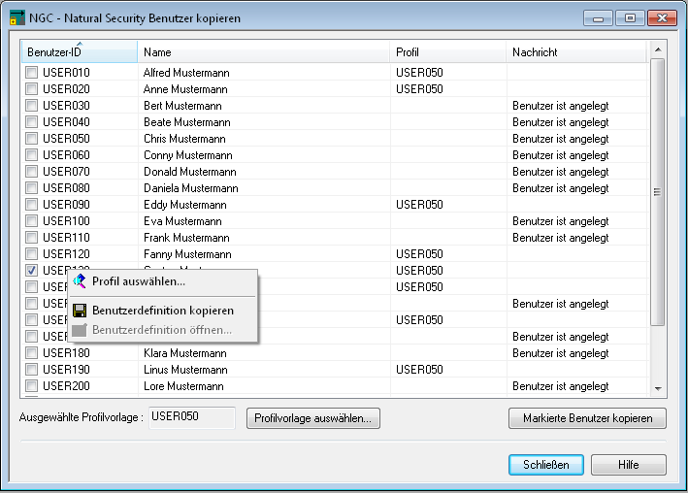Screen dimensions: 688x493
Task: Tick the USER190 checkbox
Action: pyautogui.click(x=32, y=370)
